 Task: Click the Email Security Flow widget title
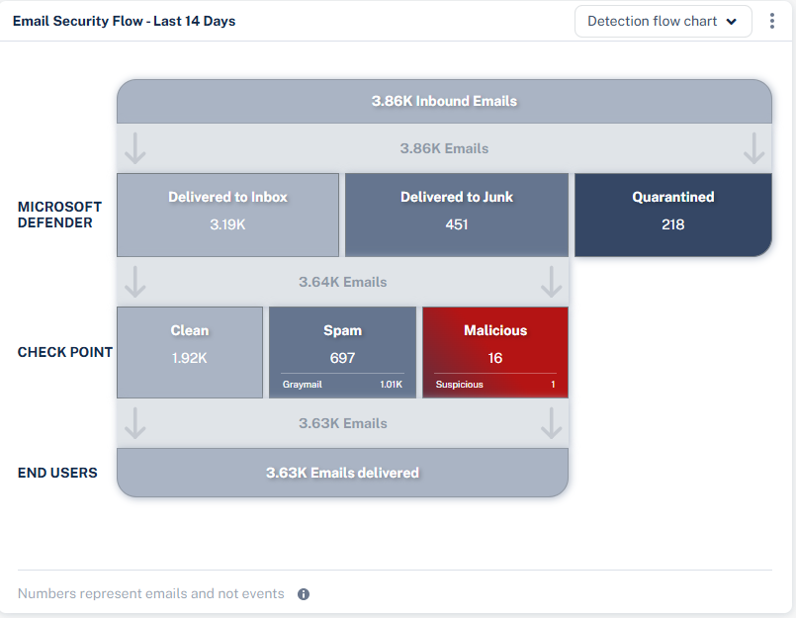124,21
